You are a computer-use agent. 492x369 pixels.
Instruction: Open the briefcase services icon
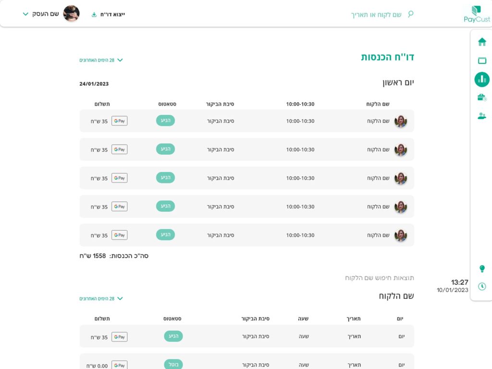point(482,98)
